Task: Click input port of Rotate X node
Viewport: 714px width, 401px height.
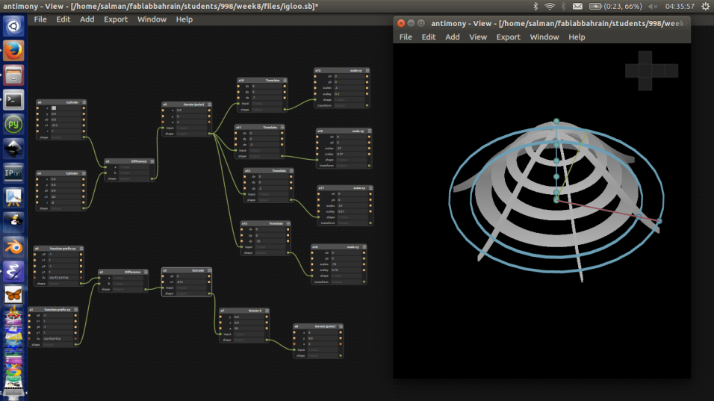Action: [x=220, y=334]
